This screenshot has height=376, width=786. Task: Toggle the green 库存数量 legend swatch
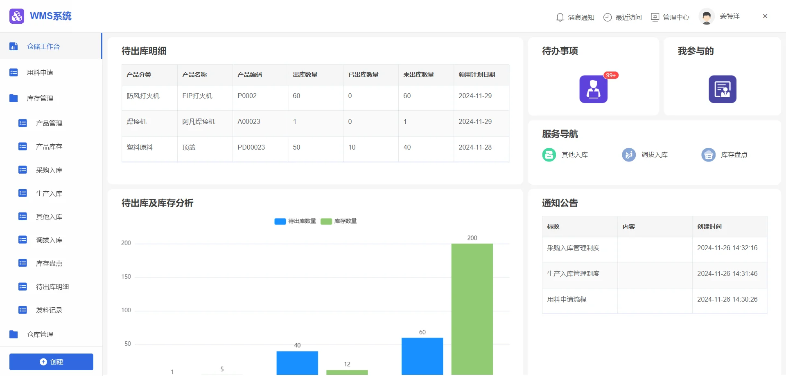click(326, 221)
